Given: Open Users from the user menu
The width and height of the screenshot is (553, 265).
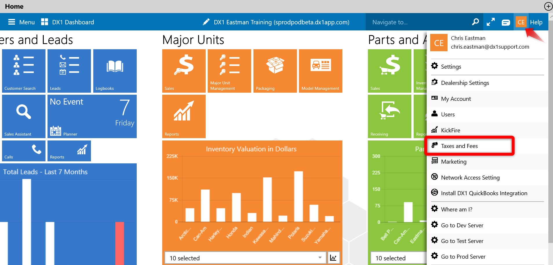Looking at the screenshot, I should 487,114.
